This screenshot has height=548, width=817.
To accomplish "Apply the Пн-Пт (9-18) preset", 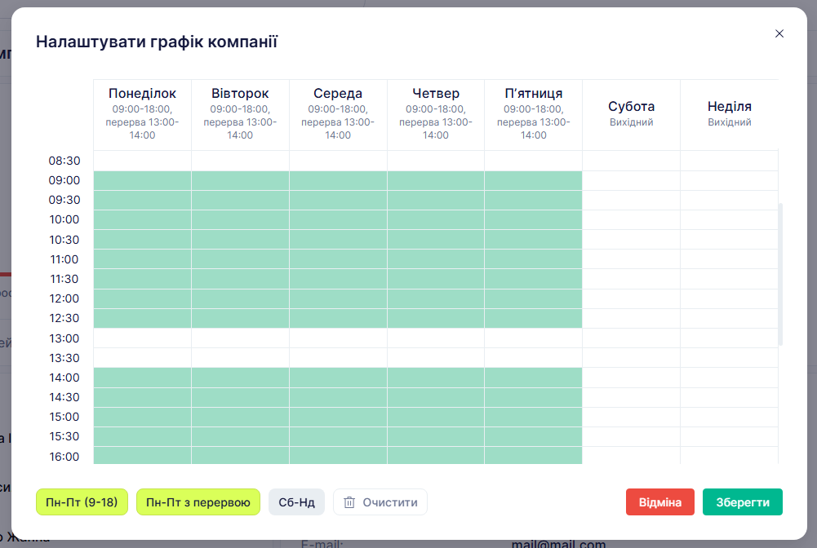I will 82,502.
